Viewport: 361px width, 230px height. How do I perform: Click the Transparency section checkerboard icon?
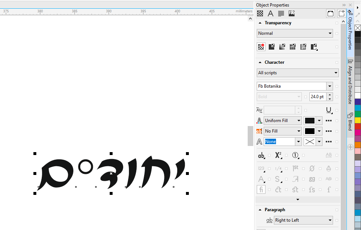260,13
